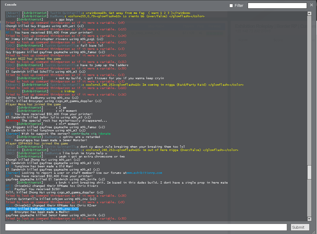The height and width of the screenshot is (234, 317).
Task: Select 'Player Mesa has joined the game'
Action: [x=33, y=104]
